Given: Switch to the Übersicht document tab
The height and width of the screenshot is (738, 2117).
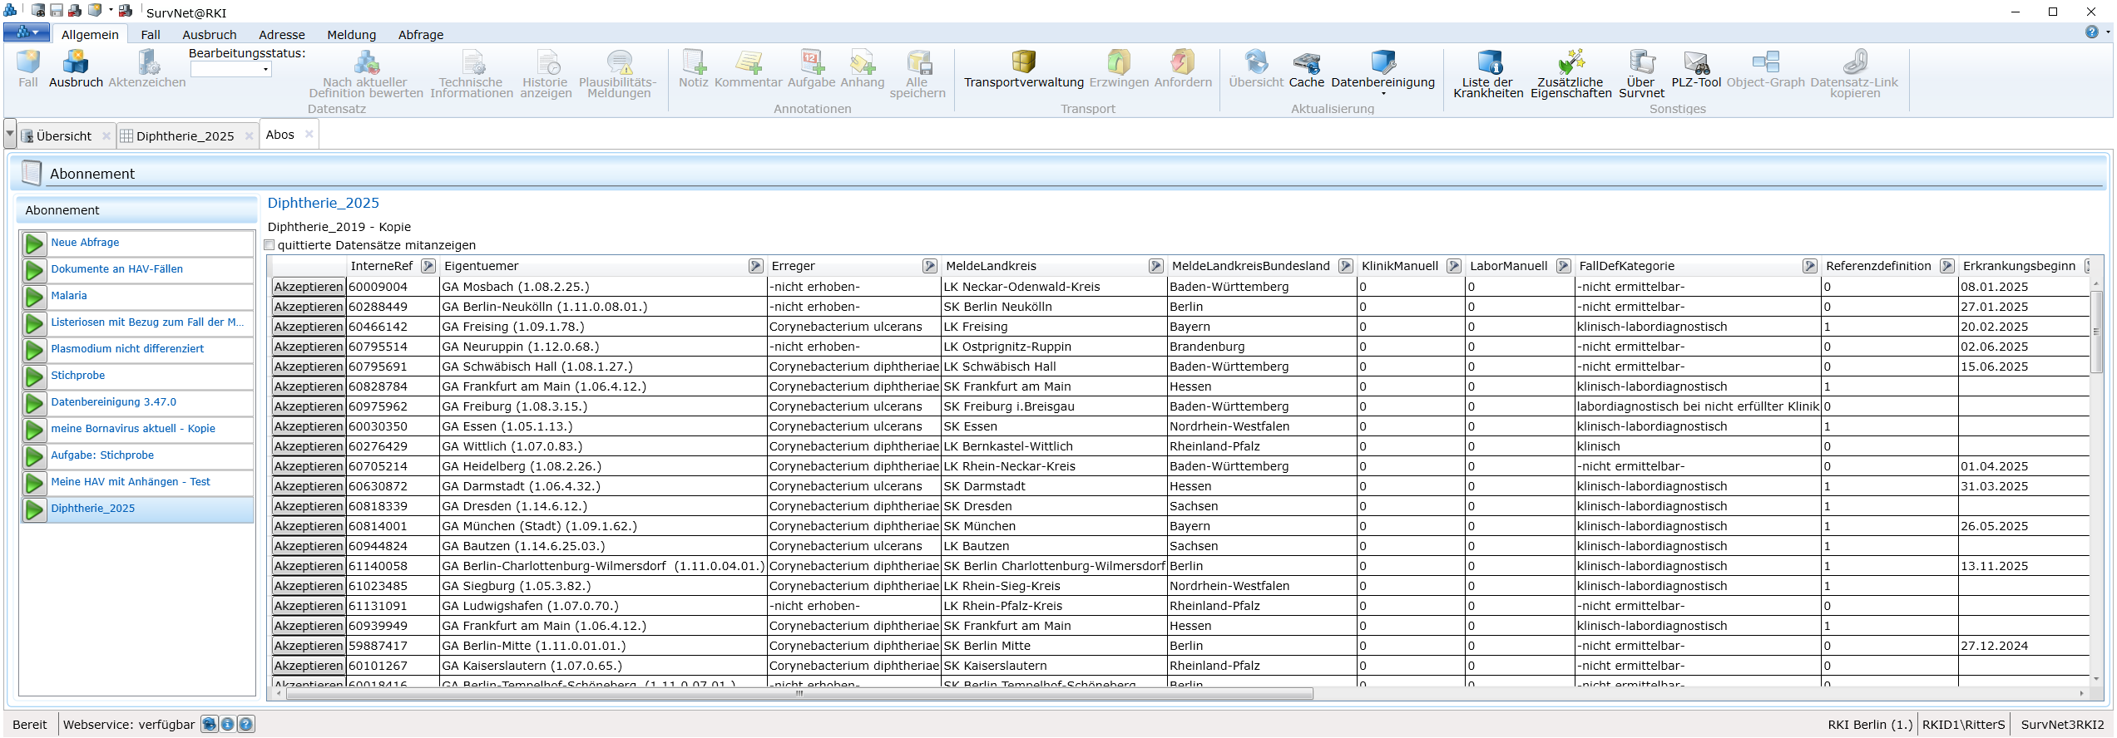Looking at the screenshot, I should point(63,136).
